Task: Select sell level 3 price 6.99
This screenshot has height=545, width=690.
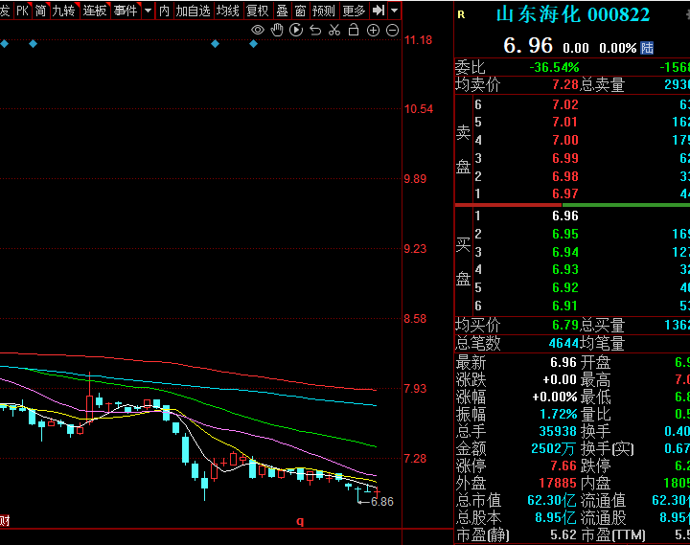Action: pyautogui.click(x=565, y=158)
